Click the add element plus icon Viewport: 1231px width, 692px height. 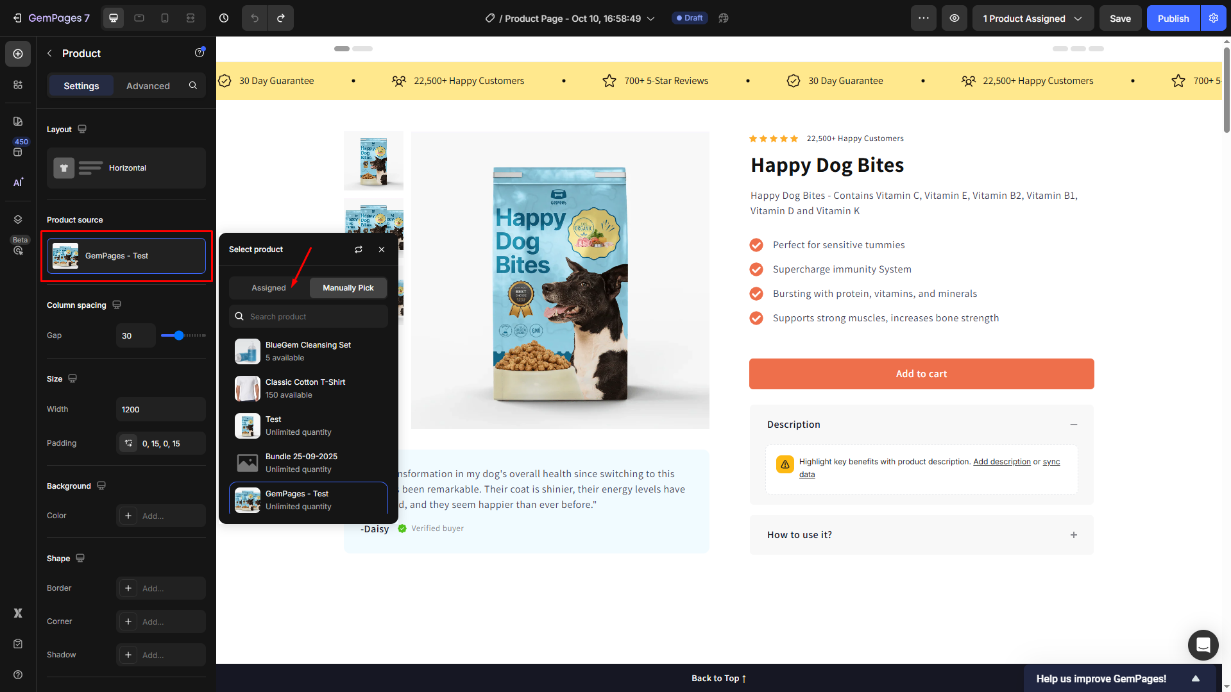(18, 54)
